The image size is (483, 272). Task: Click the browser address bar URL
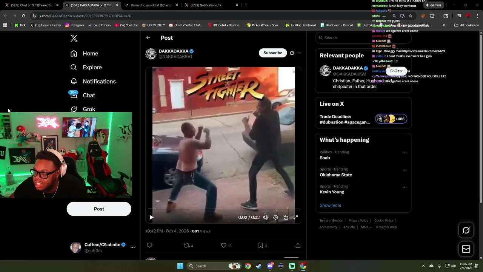[85, 16]
